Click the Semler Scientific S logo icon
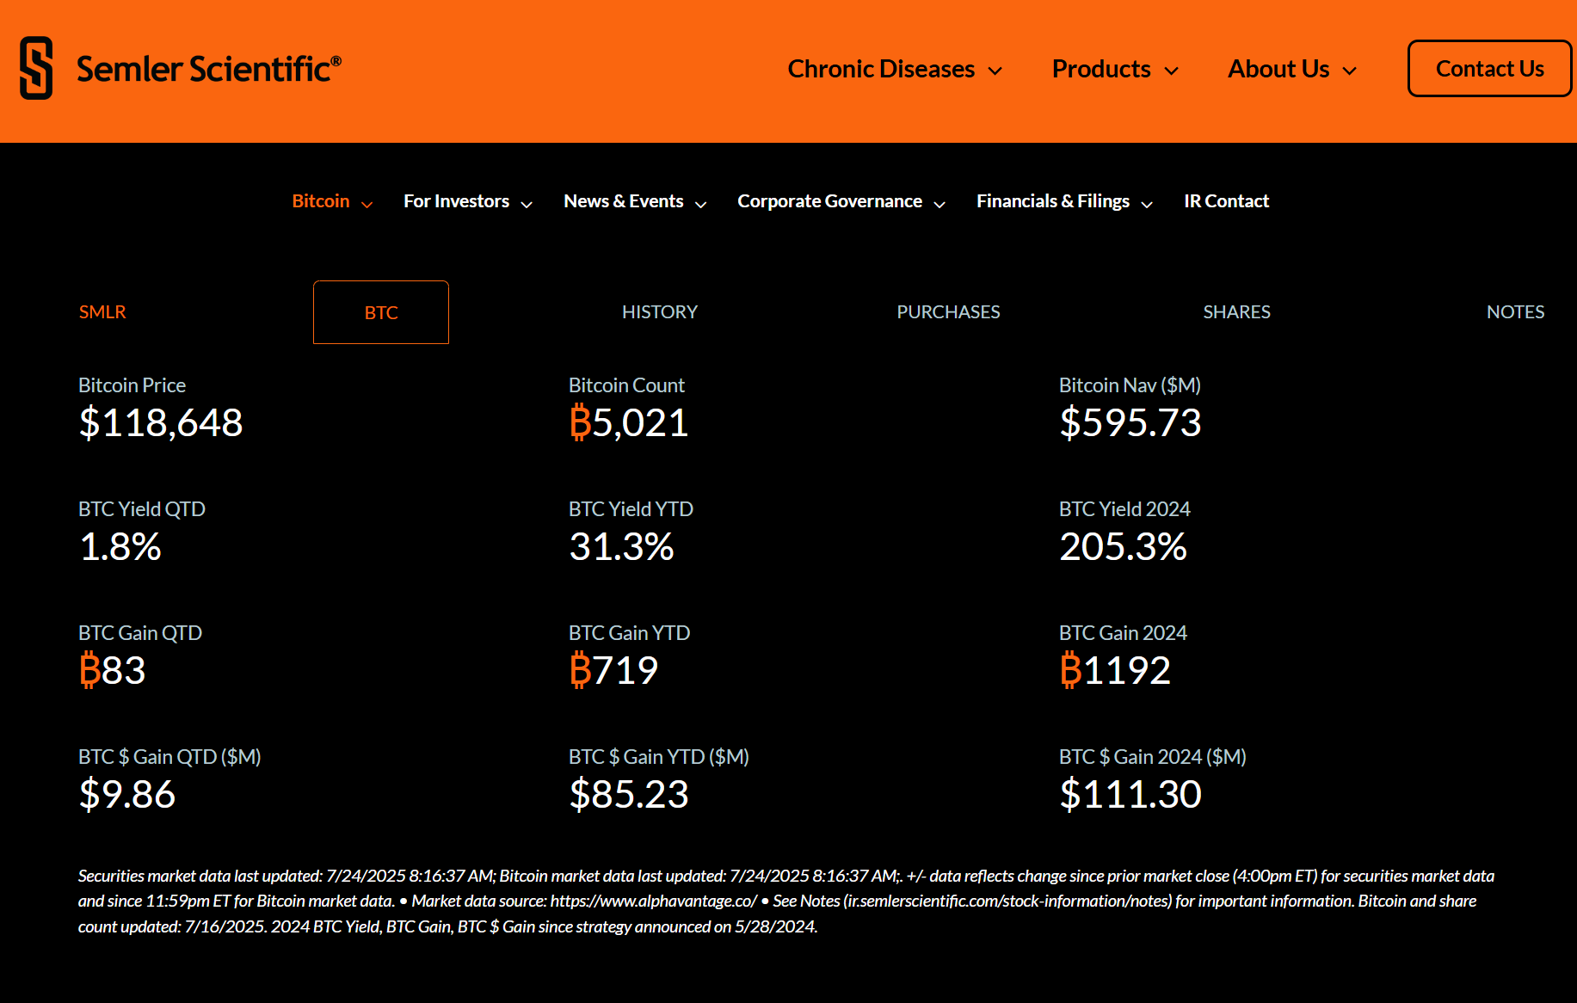 point(36,68)
